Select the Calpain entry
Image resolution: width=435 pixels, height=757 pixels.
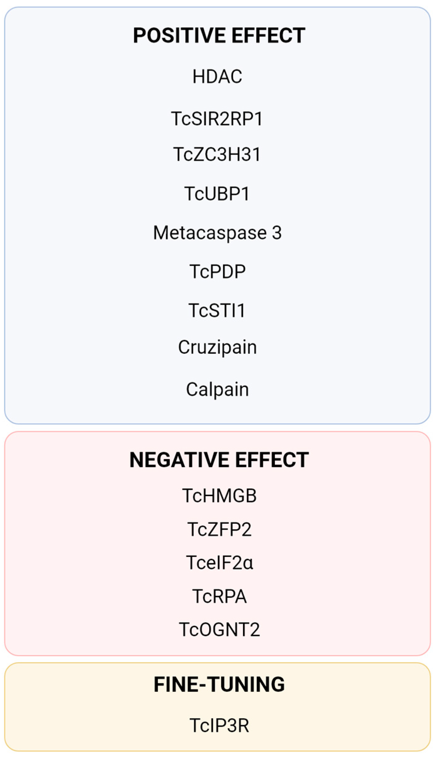click(217, 389)
